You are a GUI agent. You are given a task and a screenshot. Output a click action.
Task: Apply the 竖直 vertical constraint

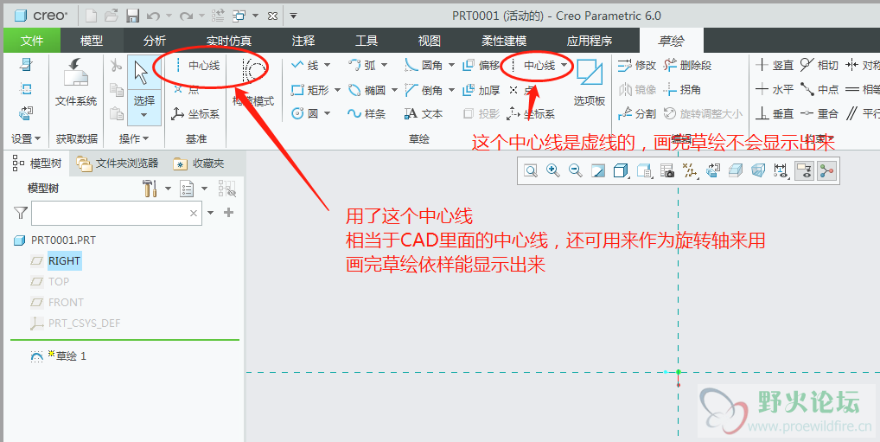point(775,66)
